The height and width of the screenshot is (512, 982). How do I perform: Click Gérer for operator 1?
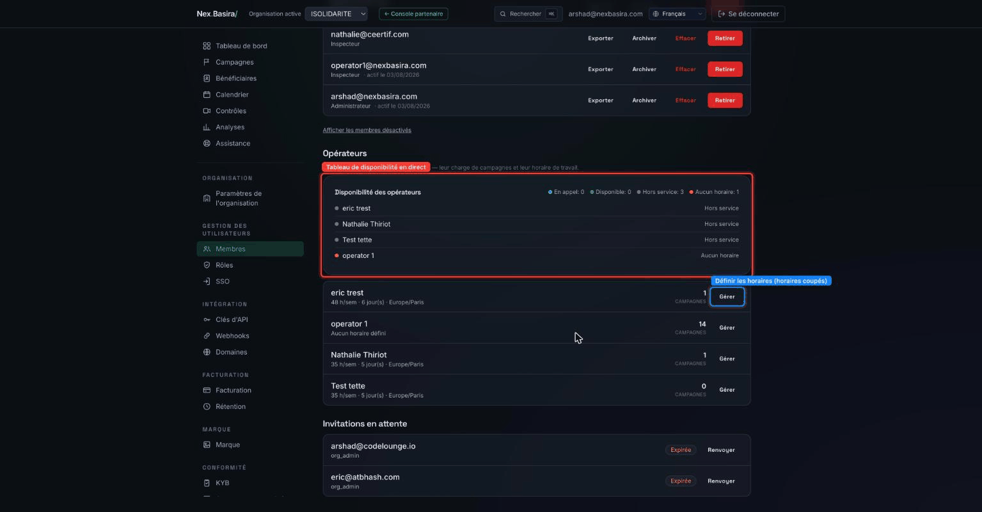coord(727,328)
